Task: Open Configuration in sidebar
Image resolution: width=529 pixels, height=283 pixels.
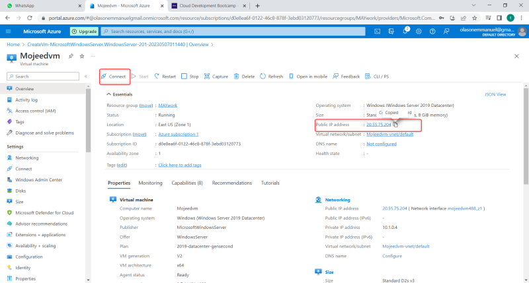Action: 29,257
